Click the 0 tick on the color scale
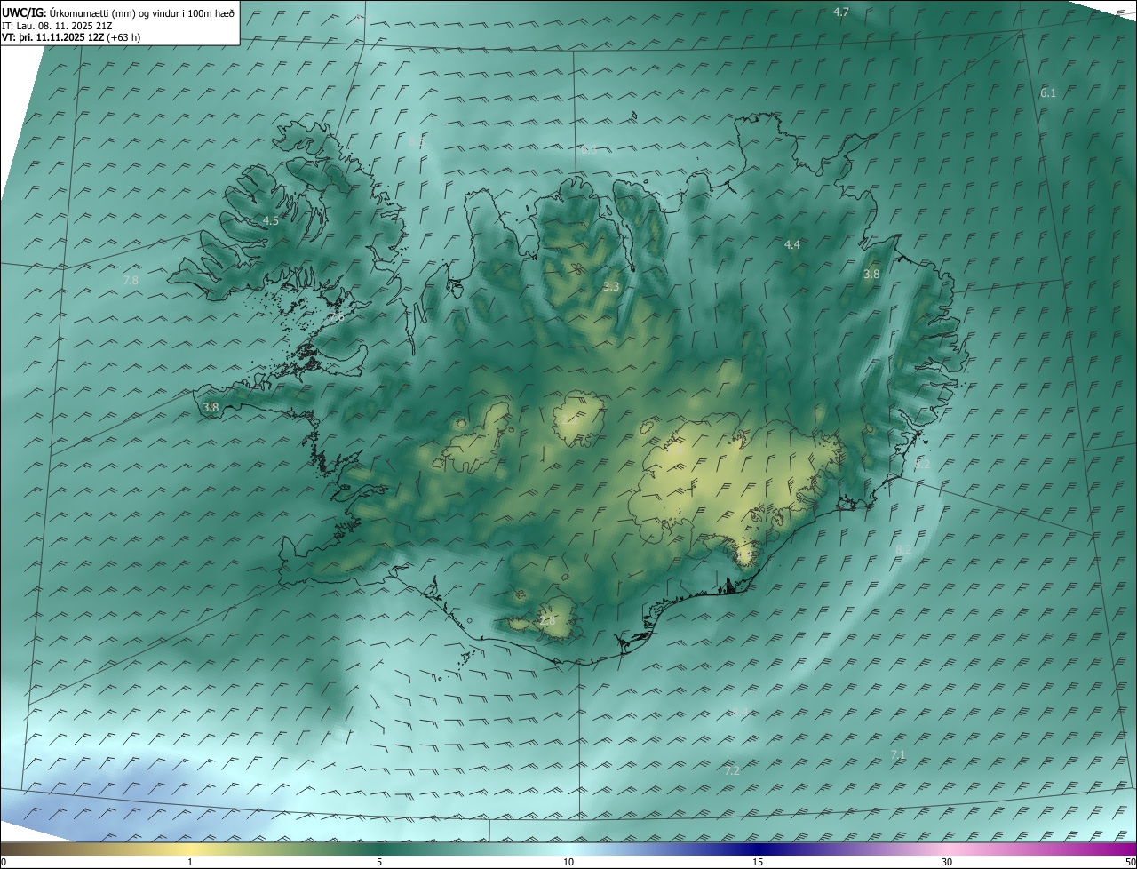The width and height of the screenshot is (1137, 869). click(4, 862)
